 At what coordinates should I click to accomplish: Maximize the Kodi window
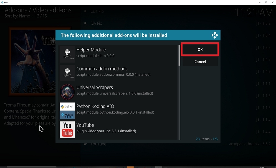[266, 2]
